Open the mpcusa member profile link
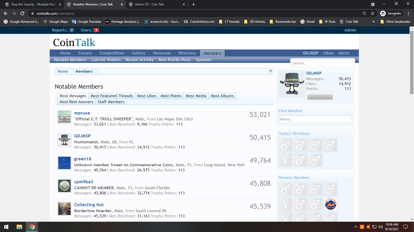The image size is (414, 232). pos(82,113)
